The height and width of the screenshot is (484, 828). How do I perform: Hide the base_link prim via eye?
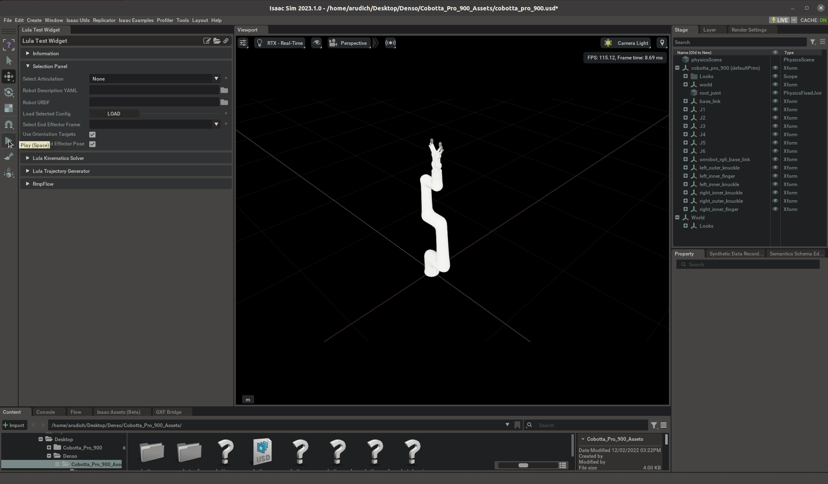775,101
